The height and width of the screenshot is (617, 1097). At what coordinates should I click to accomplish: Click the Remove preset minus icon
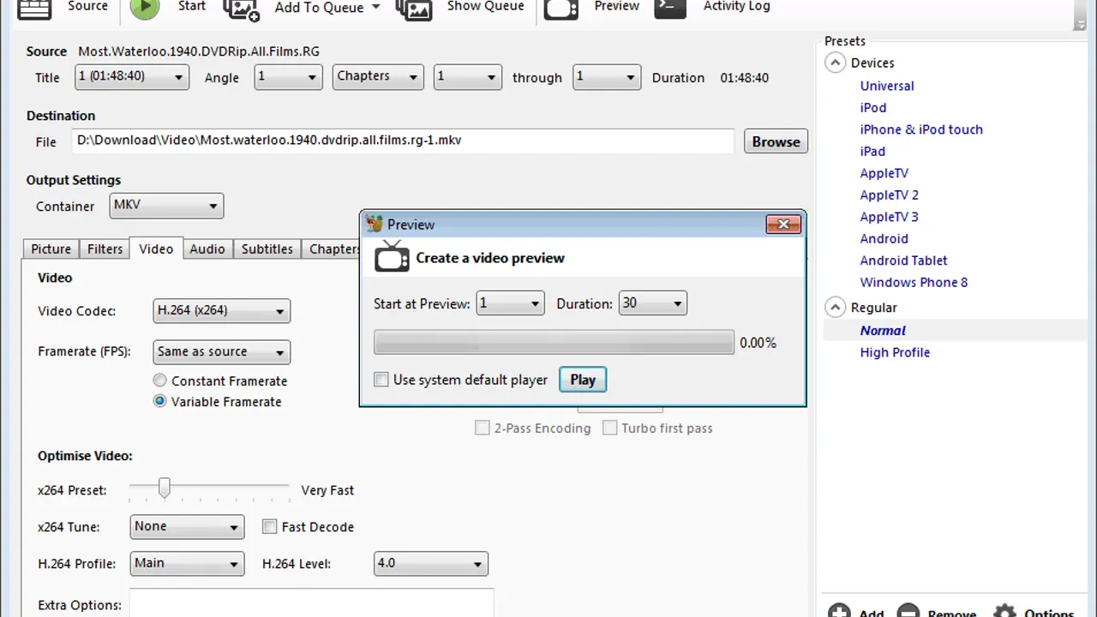click(909, 611)
